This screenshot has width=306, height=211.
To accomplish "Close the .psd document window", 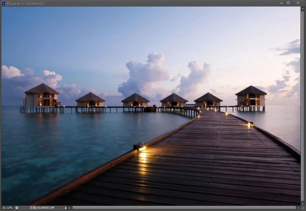I will point(298,3).
